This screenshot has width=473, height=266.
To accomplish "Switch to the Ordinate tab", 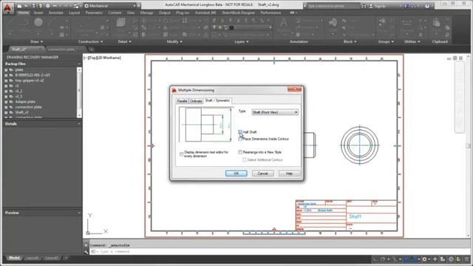I will point(196,101).
